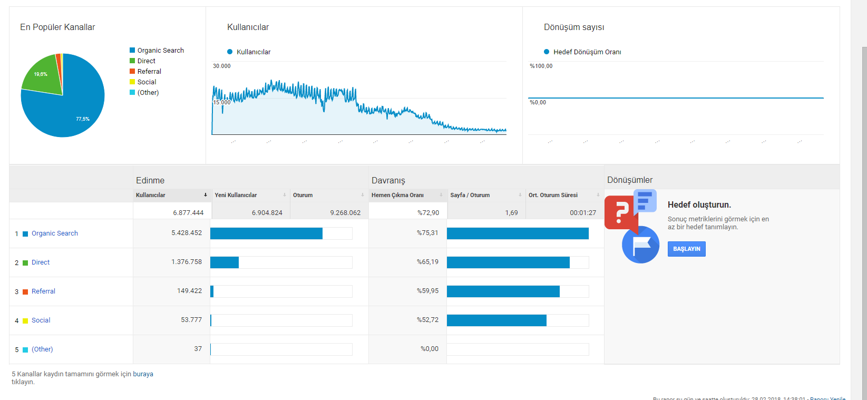Sort by Yeni Kullanıcılar column arrow
The image size is (867, 400).
285,195
